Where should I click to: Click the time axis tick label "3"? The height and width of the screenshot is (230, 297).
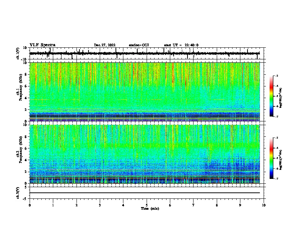pyautogui.click(x=100, y=205)
